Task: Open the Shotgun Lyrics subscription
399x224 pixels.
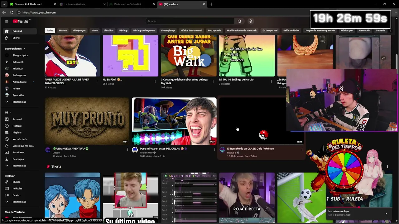Action: [x=19, y=55]
